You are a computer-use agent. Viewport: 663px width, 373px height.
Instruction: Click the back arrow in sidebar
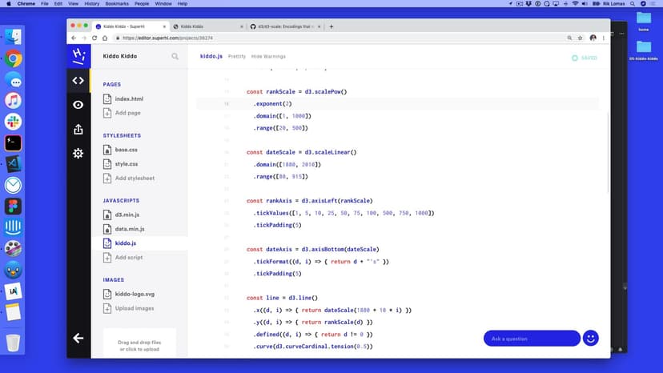pyautogui.click(x=78, y=338)
